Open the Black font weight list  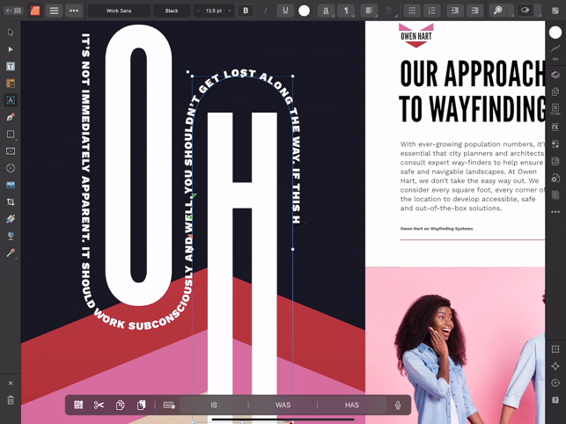coord(172,11)
